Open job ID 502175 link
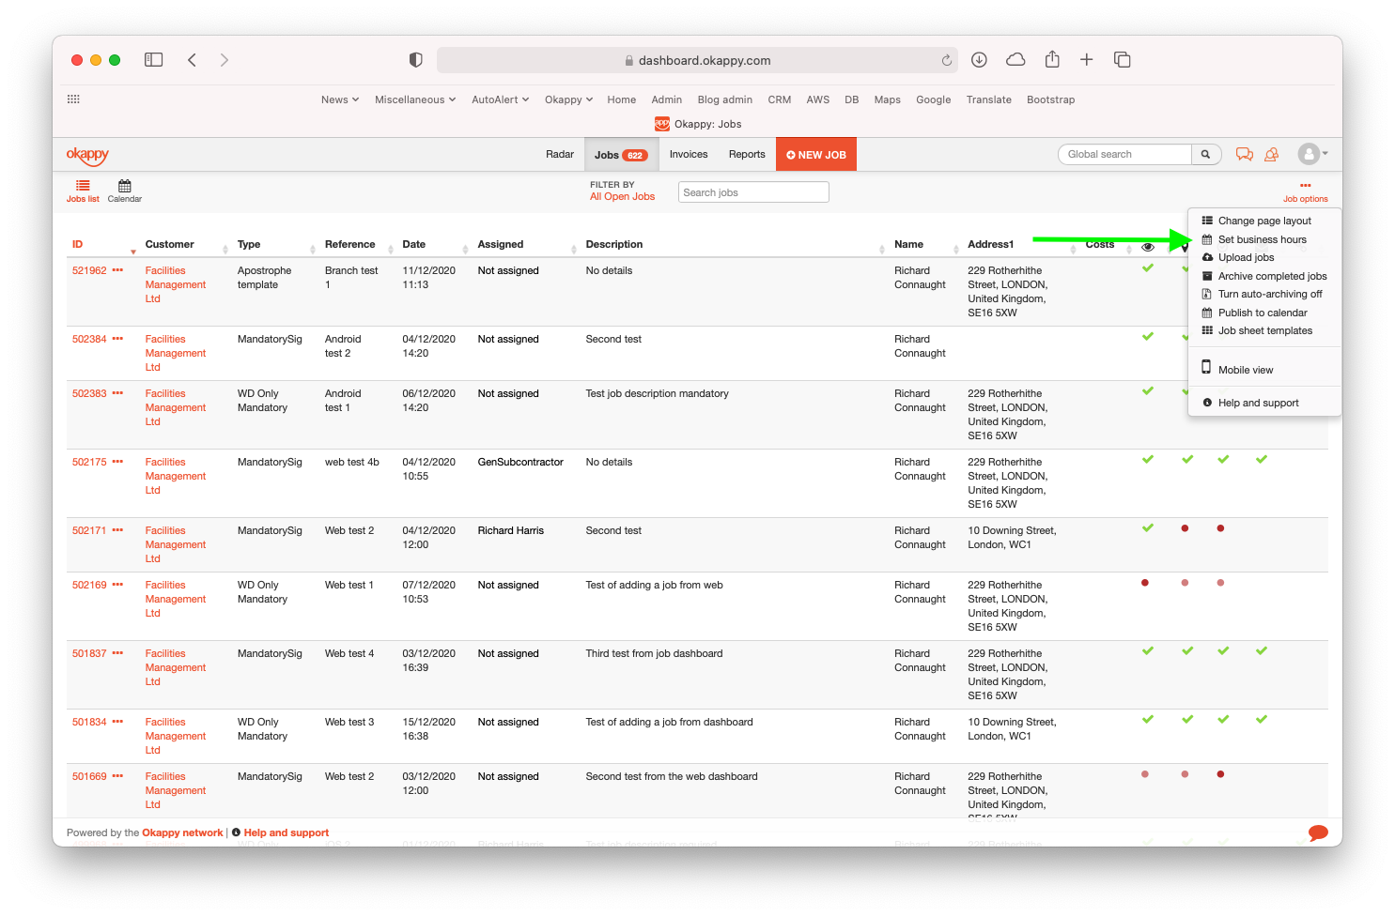The width and height of the screenshot is (1395, 916). (x=89, y=463)
